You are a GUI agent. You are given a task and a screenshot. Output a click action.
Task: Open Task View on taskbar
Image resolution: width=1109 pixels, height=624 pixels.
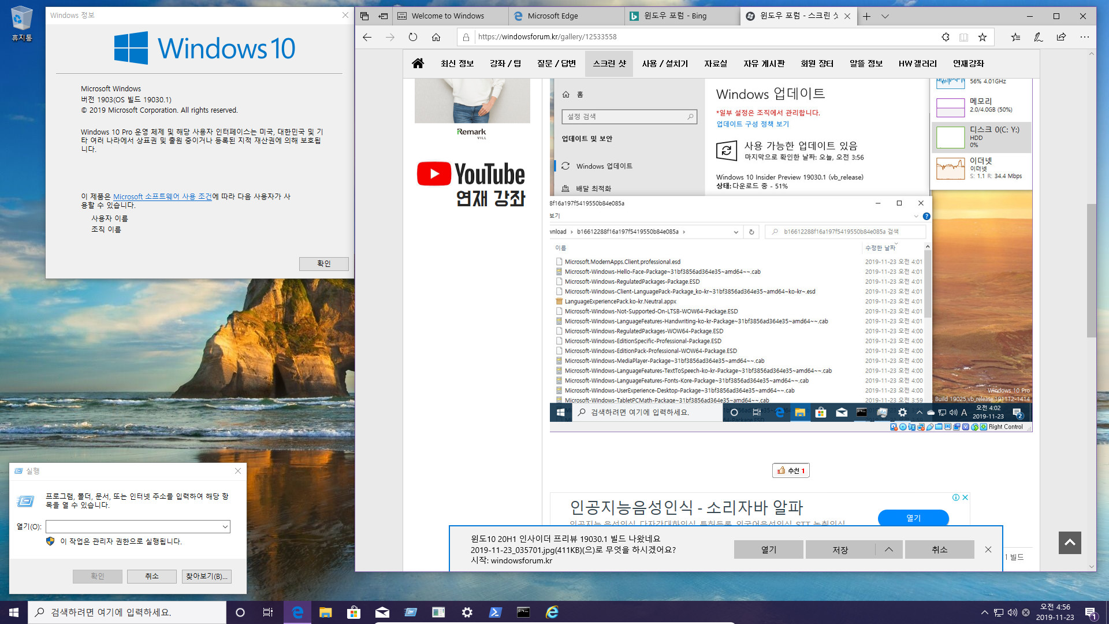(268, 612)
